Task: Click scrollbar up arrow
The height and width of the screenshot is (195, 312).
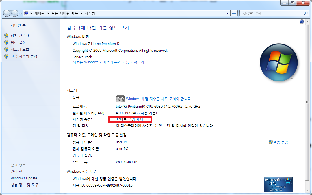Action: click(307, 21)
